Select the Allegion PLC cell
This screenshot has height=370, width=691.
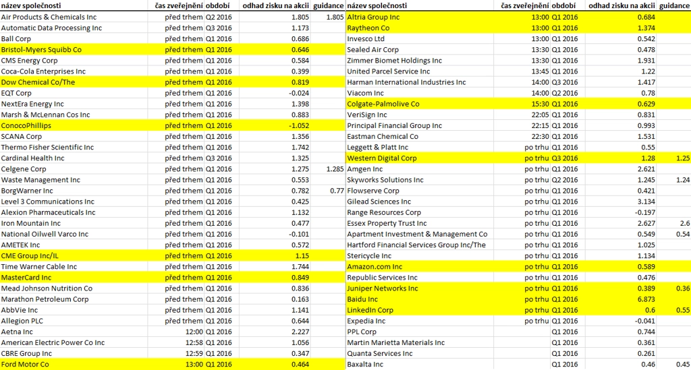(74, 321)
